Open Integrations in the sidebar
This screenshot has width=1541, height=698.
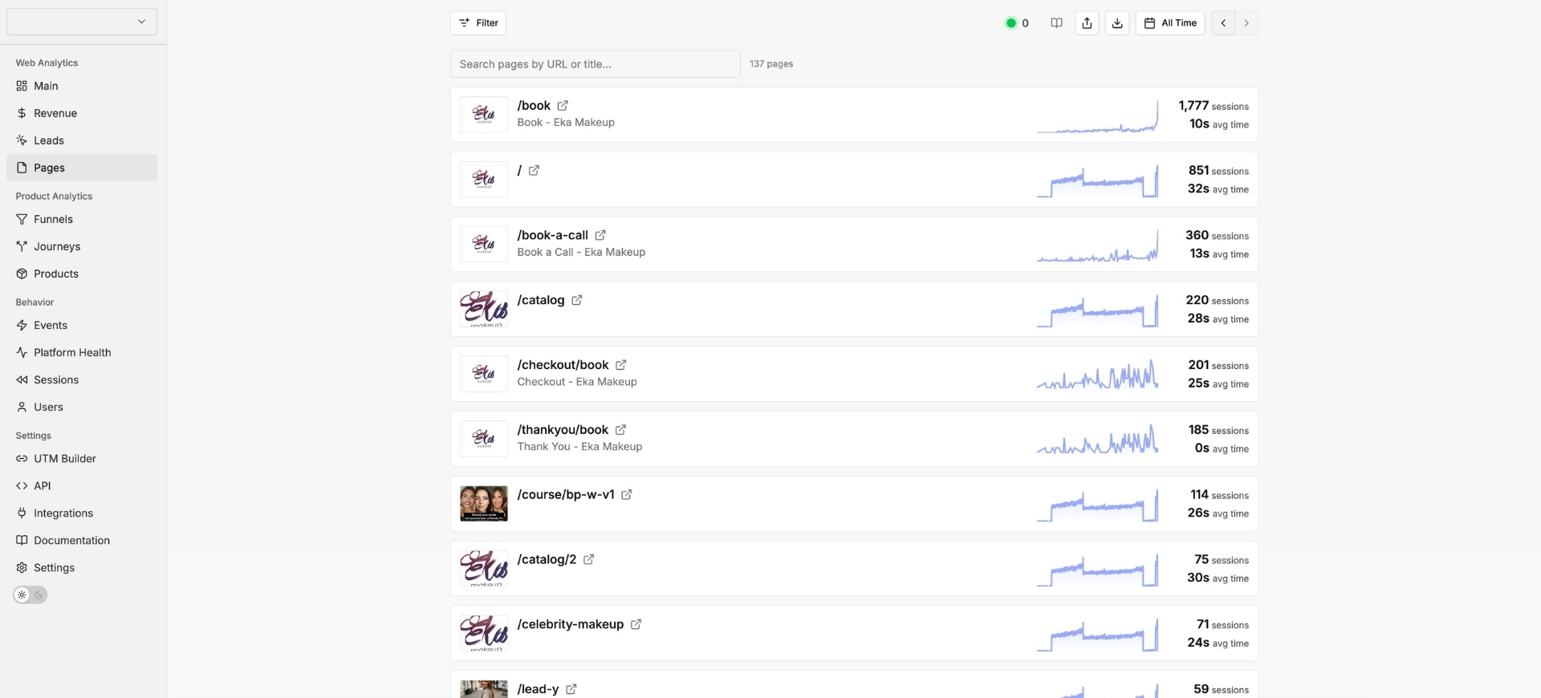click(x=82, y=513)
